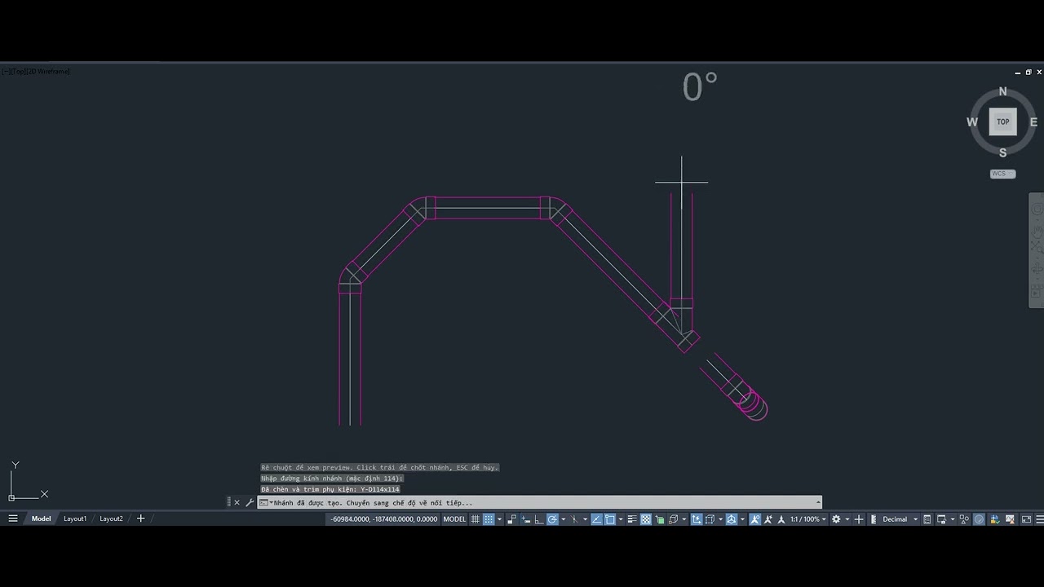Add a new layout with plus button
Image resolution: width=1044 pixels, height=587 pixels.
(x=140, y=519)
